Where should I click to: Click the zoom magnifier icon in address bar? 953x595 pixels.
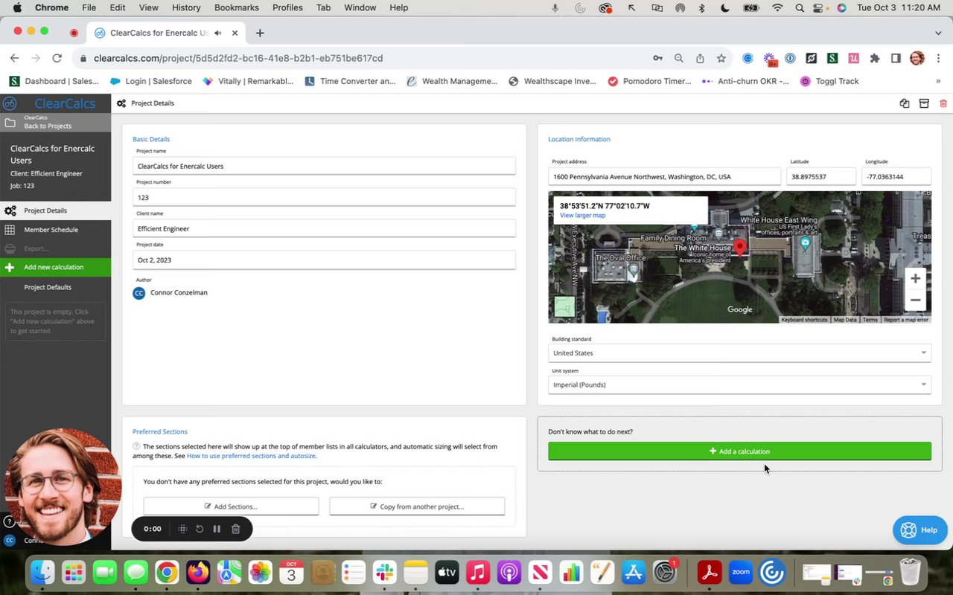pos(678,58)
